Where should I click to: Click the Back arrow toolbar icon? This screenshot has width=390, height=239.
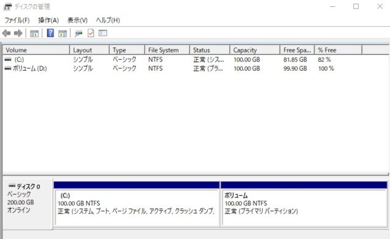6,33
